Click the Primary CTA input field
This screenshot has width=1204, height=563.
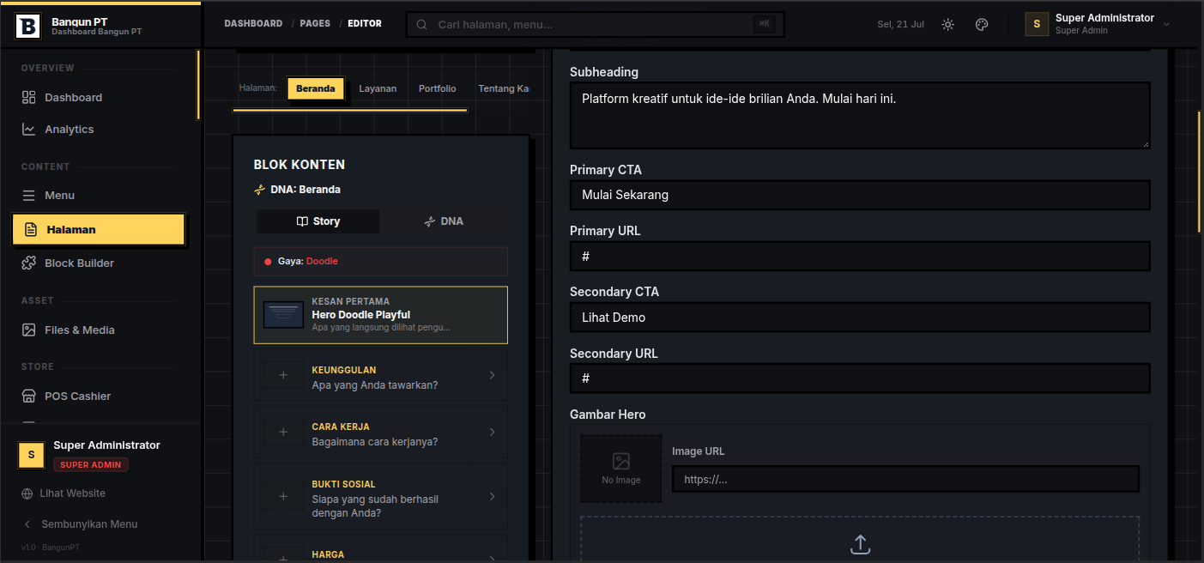(860, 195)
